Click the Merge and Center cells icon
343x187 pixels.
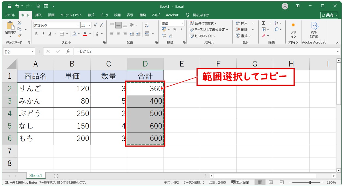[x=147, y=34]
